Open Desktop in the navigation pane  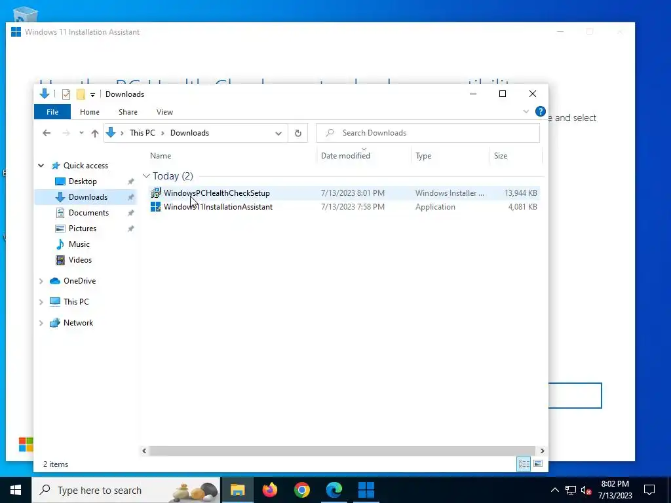(x=83, y=181)
